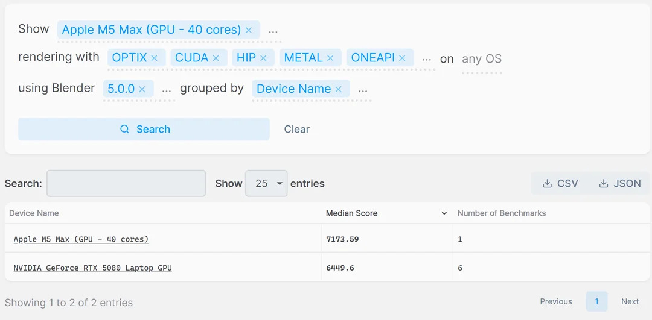Viewport: 652px width, 320px height.
Task: Remove the OPTIX rendering tag
Action: pyautogui.click(x=154, y=58)
